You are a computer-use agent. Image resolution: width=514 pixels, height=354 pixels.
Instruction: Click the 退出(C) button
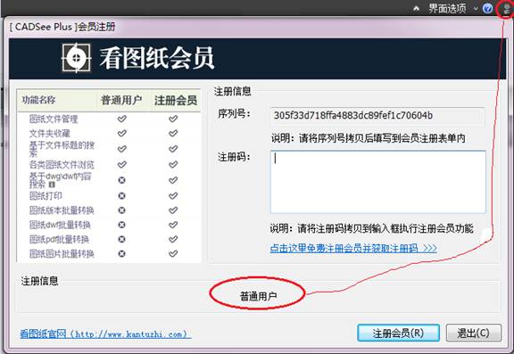click(474, 333)
